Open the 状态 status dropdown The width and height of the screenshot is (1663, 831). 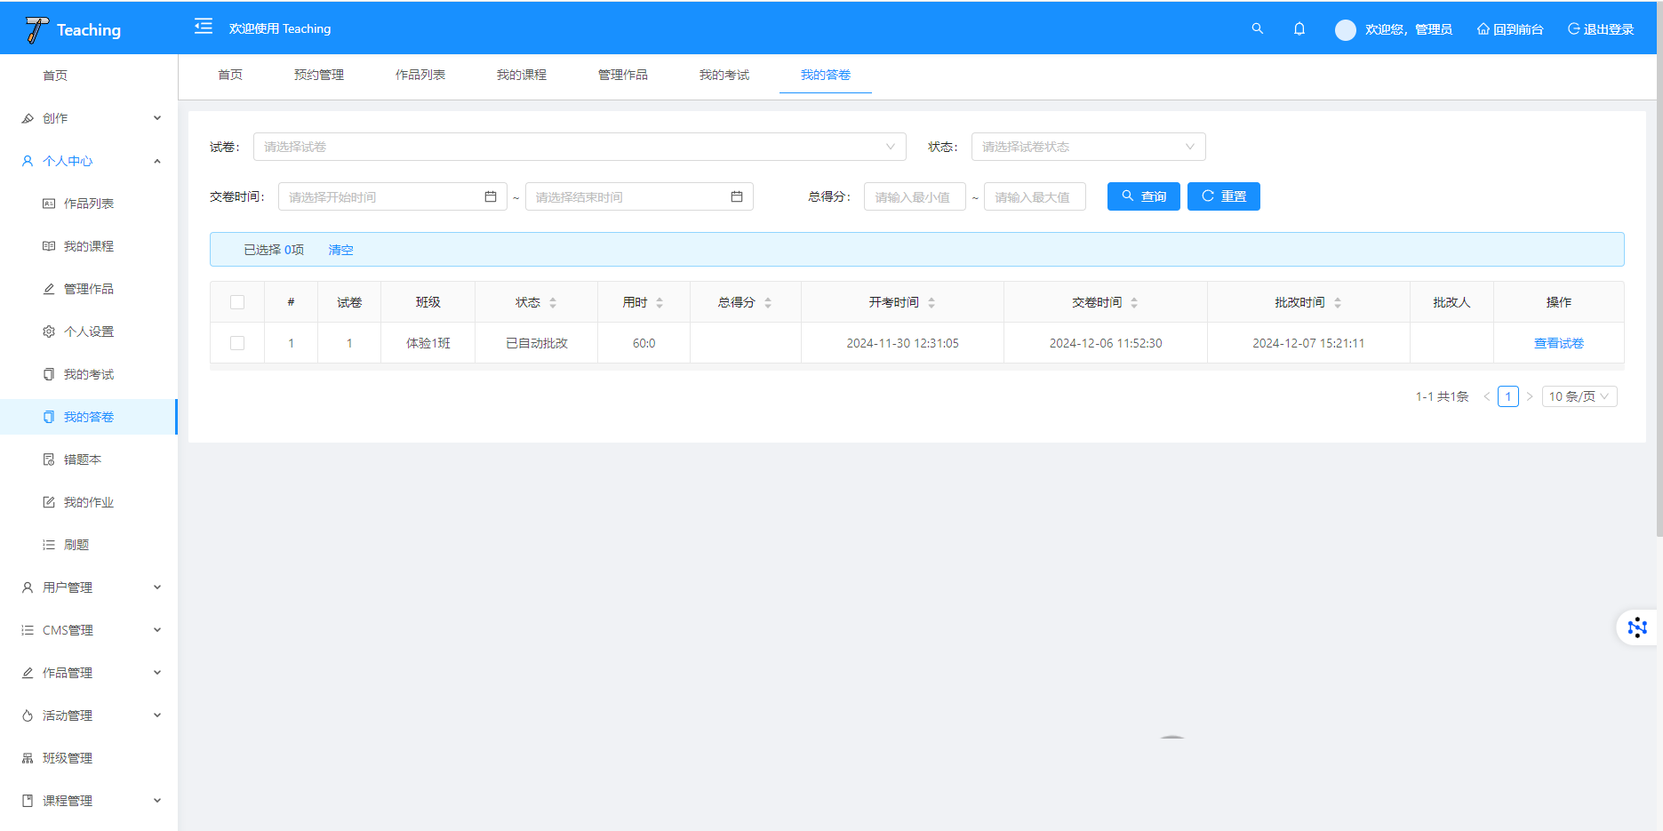[1087, 147]
